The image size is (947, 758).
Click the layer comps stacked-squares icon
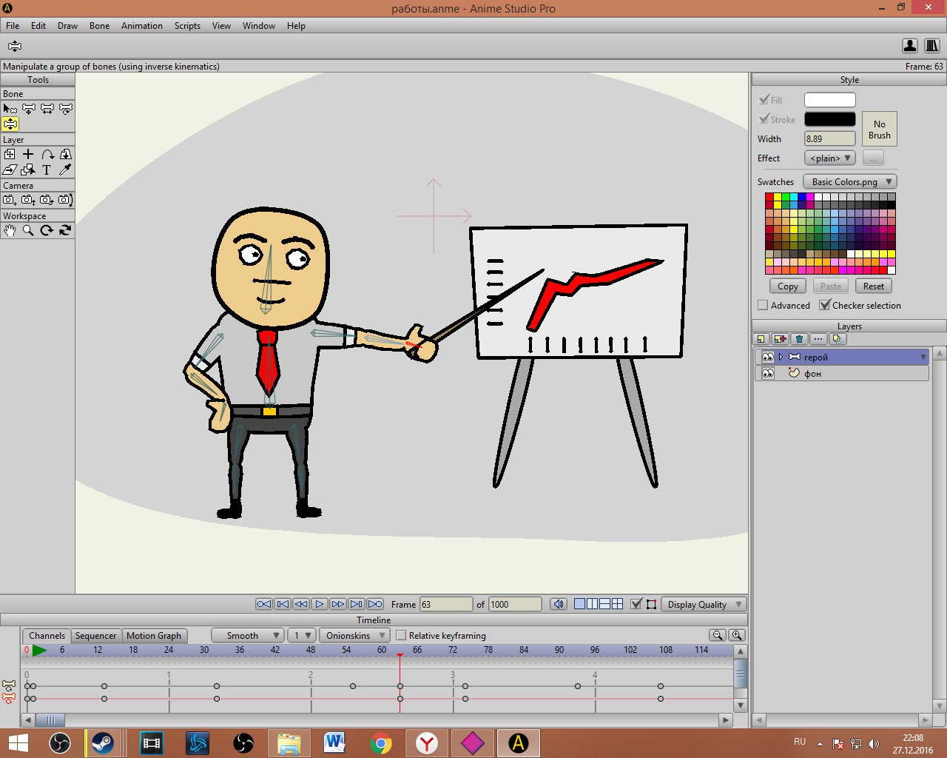click(838, 339)
